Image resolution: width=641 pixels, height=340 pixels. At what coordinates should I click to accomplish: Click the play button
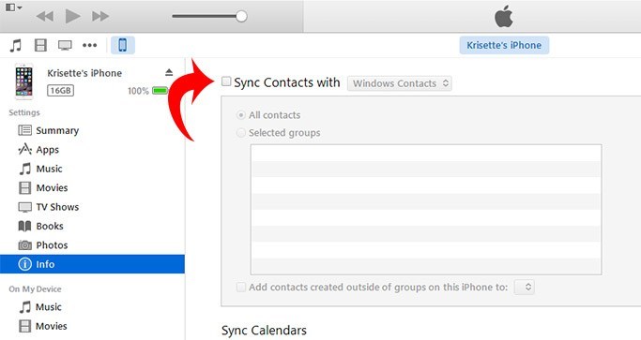point(73,16)
